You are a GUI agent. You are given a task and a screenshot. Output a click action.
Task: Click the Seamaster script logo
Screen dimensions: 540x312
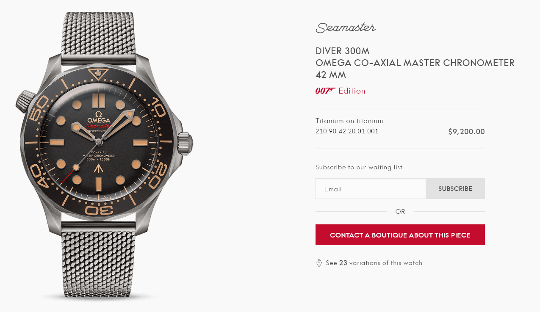pos(345,28)
